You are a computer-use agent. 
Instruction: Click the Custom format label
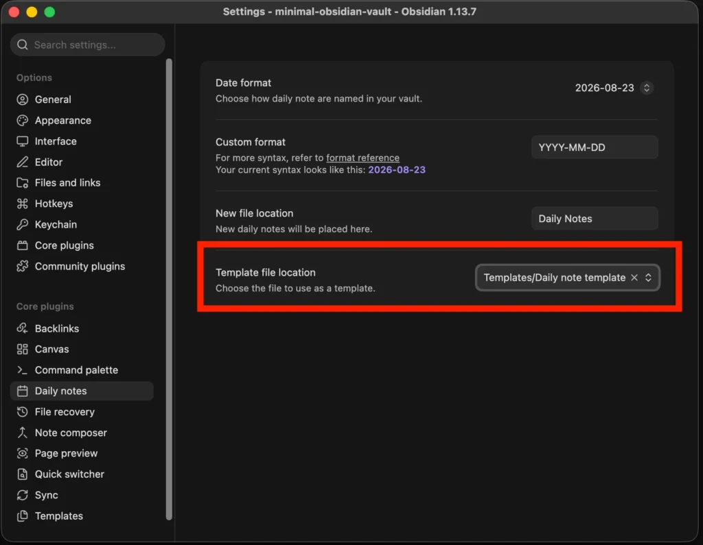(250, 142)
